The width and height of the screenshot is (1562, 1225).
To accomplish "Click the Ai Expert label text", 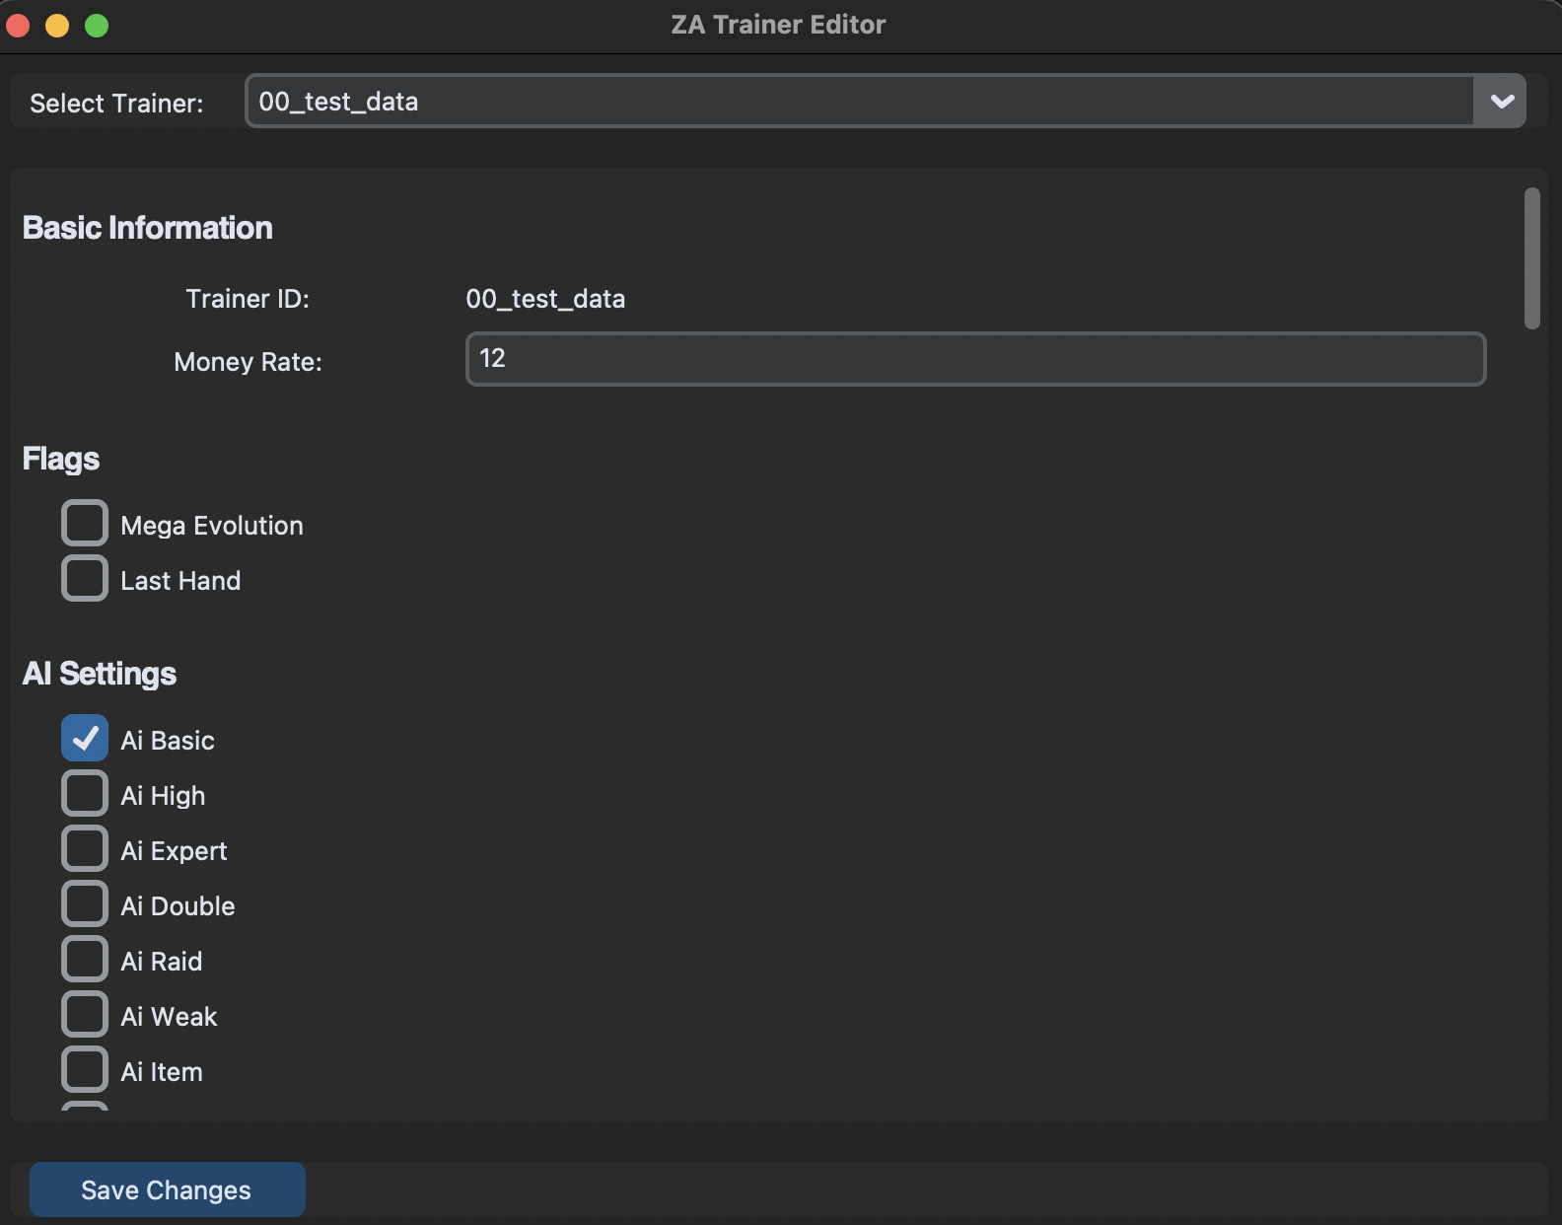I will pyautogui.click(x=174, y=851).
